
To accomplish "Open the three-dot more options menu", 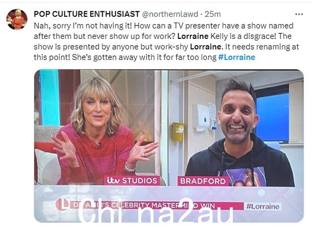I will (299, 14).
